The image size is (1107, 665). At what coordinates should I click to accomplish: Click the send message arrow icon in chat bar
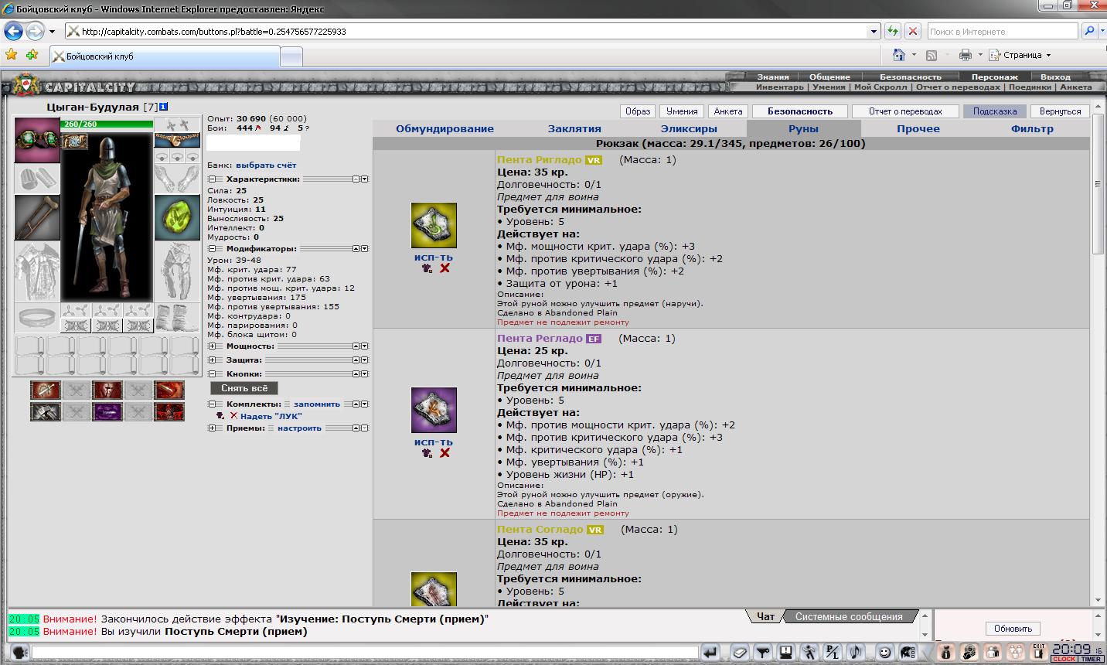710,652
